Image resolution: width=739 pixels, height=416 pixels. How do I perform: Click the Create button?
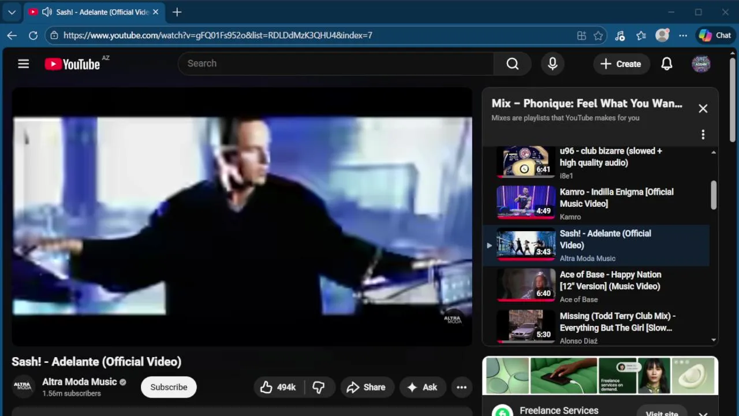(x=621, y=64)
